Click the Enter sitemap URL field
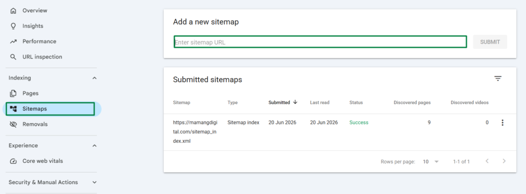Image resolution: width=526 pixels, height=194 pixels. click(x=320, y=42)
